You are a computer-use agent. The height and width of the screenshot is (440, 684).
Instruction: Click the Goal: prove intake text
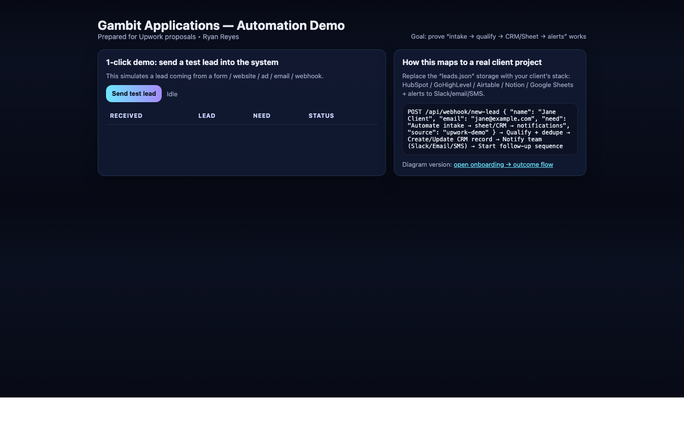coord(498,37)
